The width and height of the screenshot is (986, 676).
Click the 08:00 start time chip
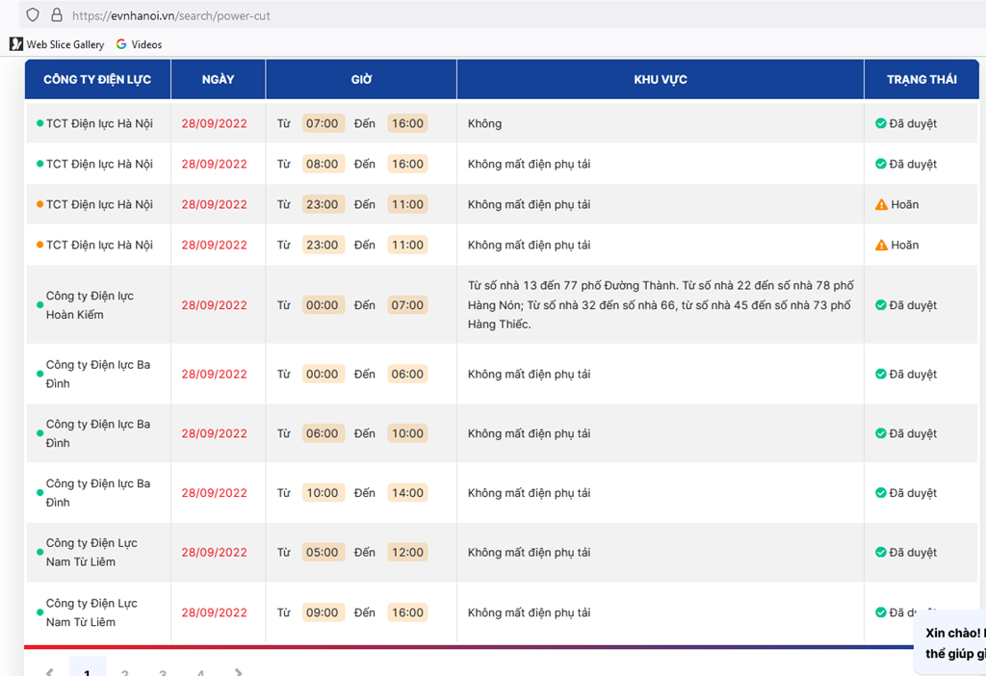323,164
